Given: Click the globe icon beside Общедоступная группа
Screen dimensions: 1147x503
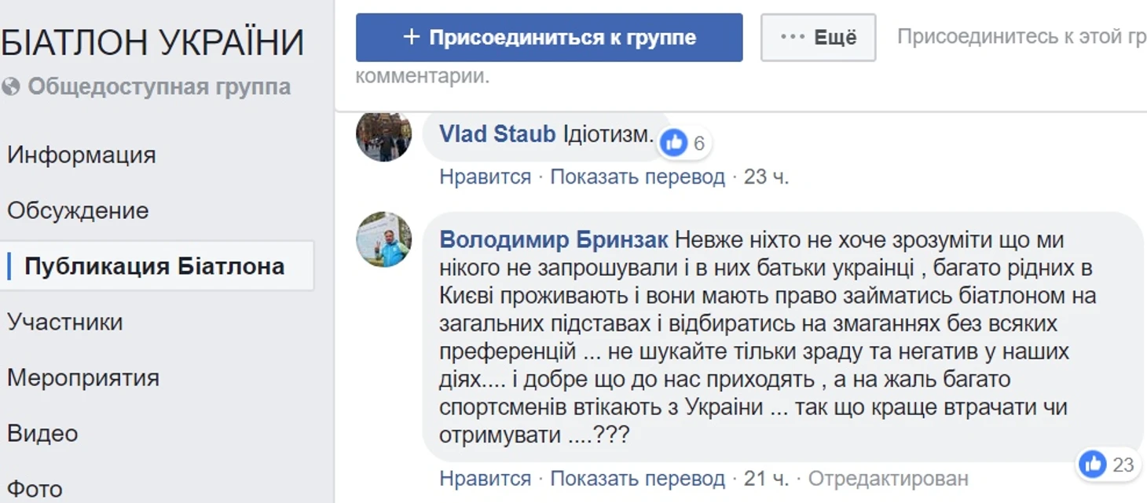Looking at the screenshot, I should click(x=11, y=87).
